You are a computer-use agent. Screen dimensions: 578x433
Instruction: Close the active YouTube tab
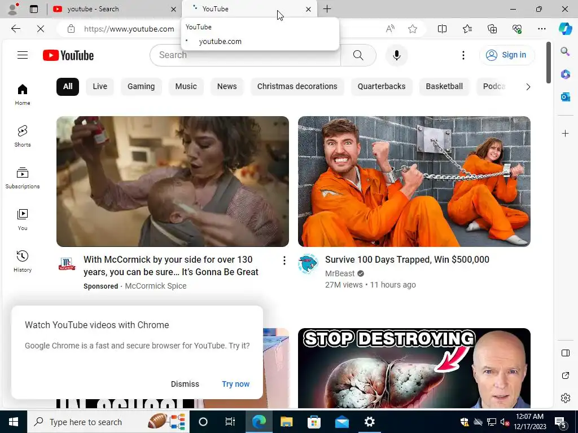pos(308,9)
